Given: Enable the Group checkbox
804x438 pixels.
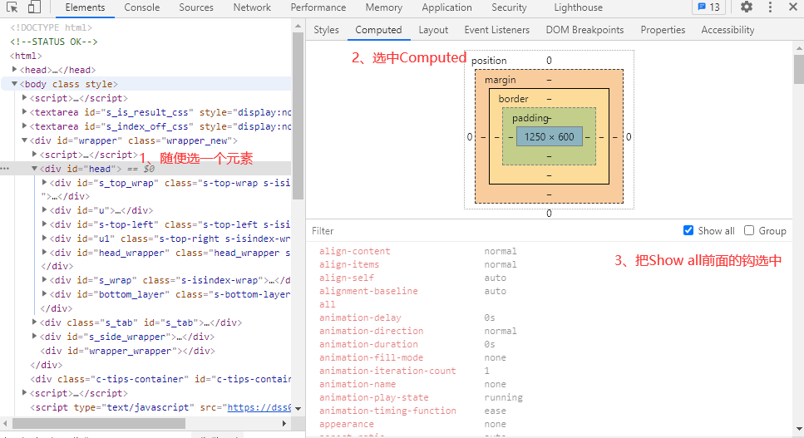Looking at the screenshot, I should pyautogui.click(x=749, y=230).
